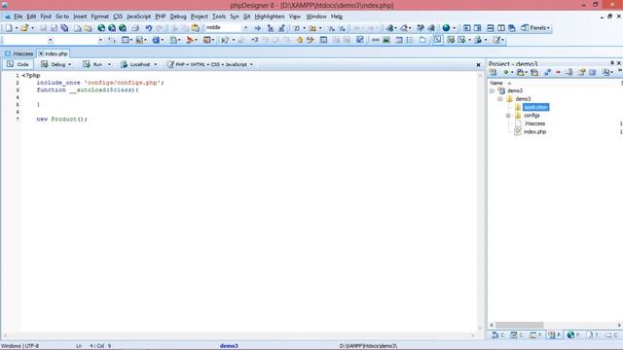
Task: Open the Help menu
Action: tap(337, 17)
